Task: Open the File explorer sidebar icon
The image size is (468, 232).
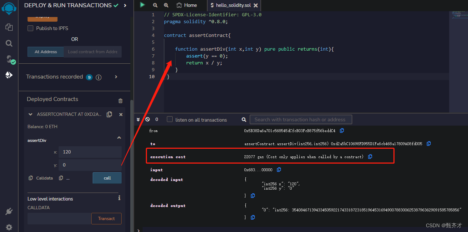Action: [9, 27]
